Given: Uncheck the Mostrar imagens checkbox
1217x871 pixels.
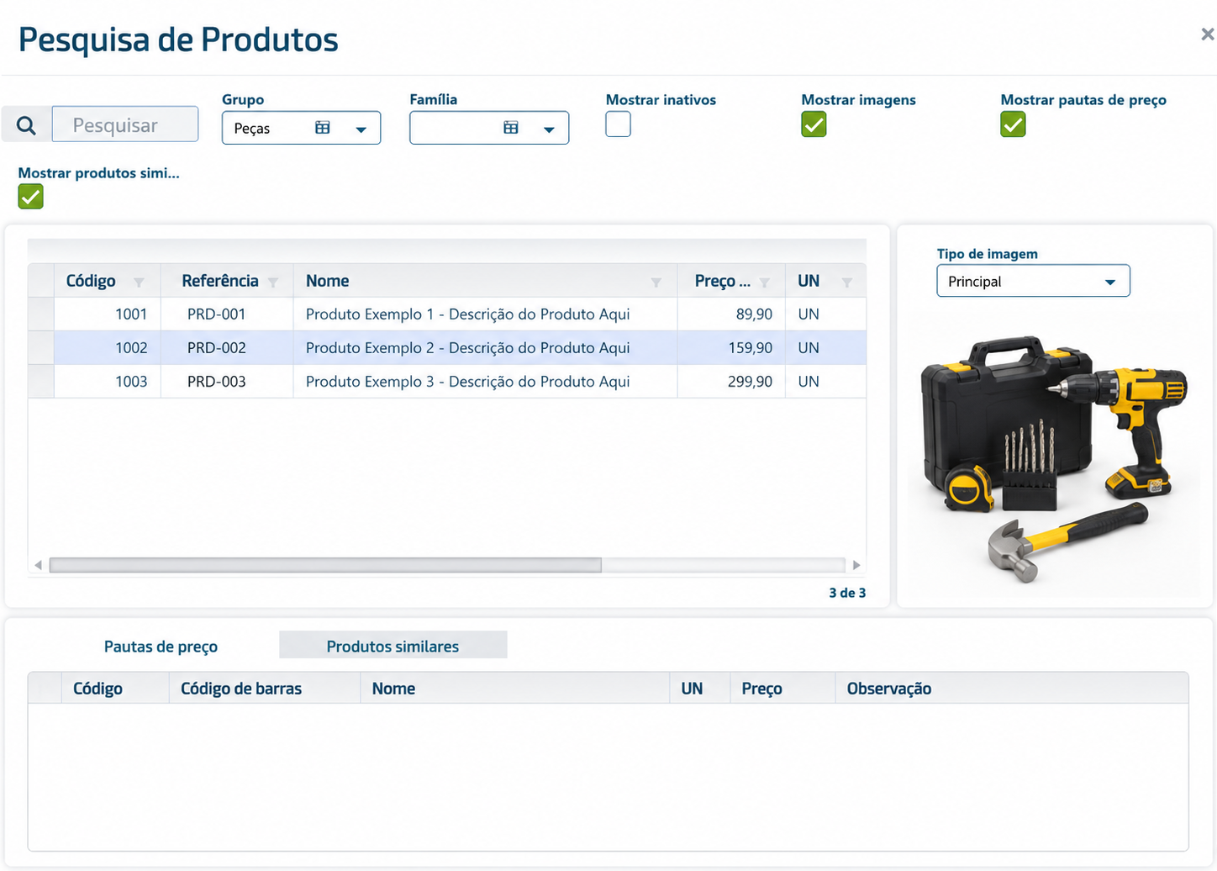Looking at the screenshot, I should click(x=814, y=124).
